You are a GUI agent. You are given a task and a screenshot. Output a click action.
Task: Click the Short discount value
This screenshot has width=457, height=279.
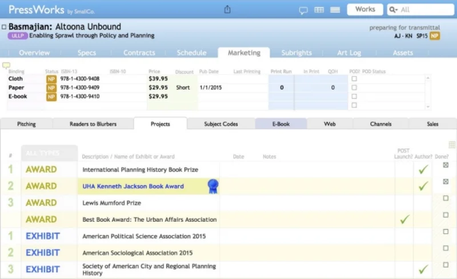pyautogui.click(x=183, y=87)
